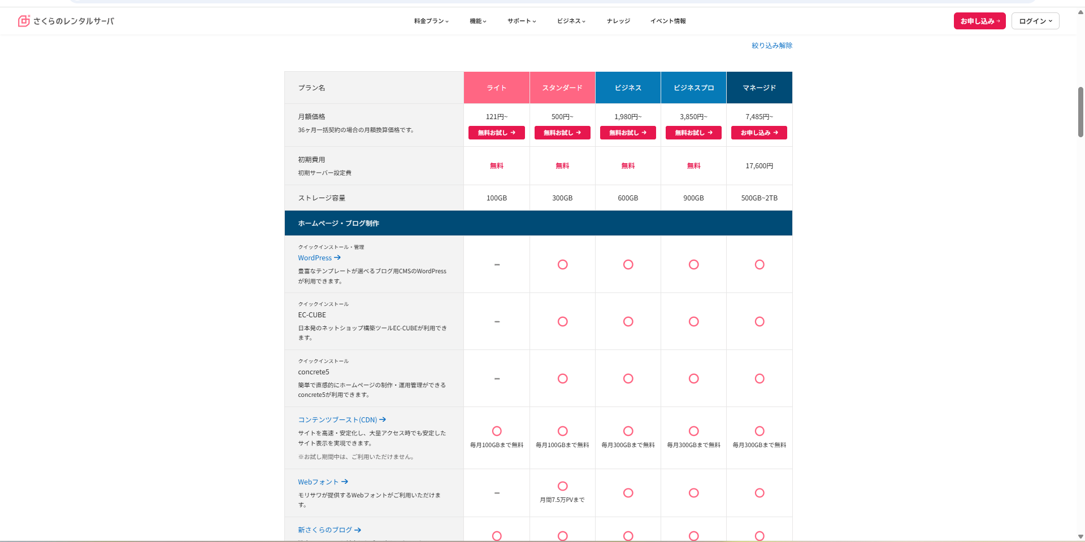The image size is (1085, 542).
Task: Open the ビジネス navigation menu
Action: [571, 21]
